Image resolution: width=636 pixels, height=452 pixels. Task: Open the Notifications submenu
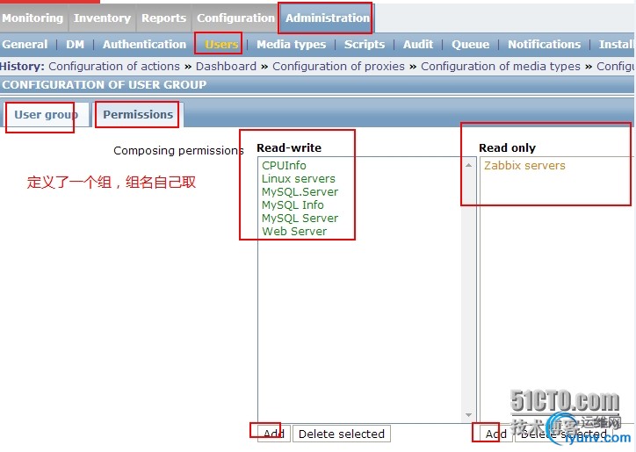[545, 44]
